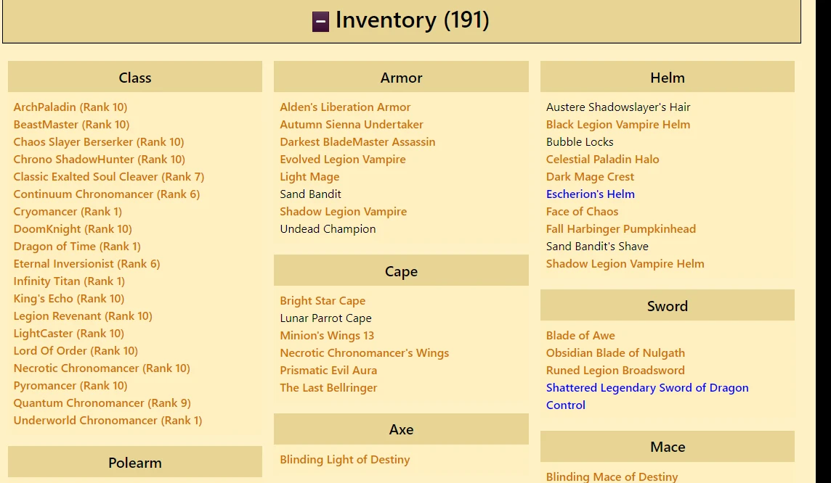This screenshot has height=483, width=831.
Task: Open Legion Revenant (Rank 10) class
Action: tap(83, 315)
